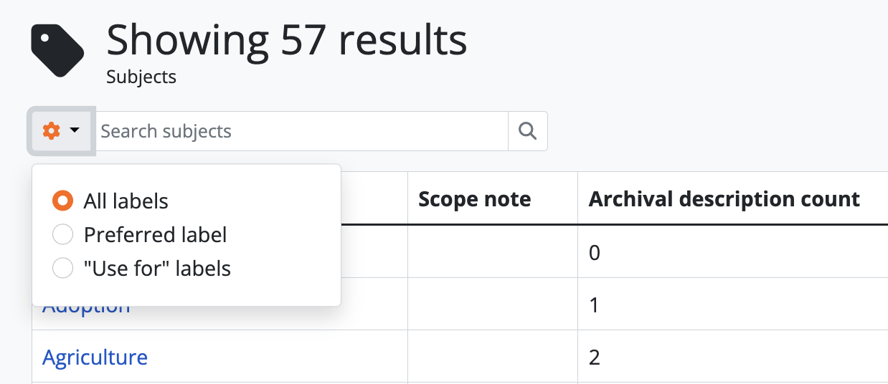
Task: Select the "Preferred label" radio option
Action: (x=63, y=234)
